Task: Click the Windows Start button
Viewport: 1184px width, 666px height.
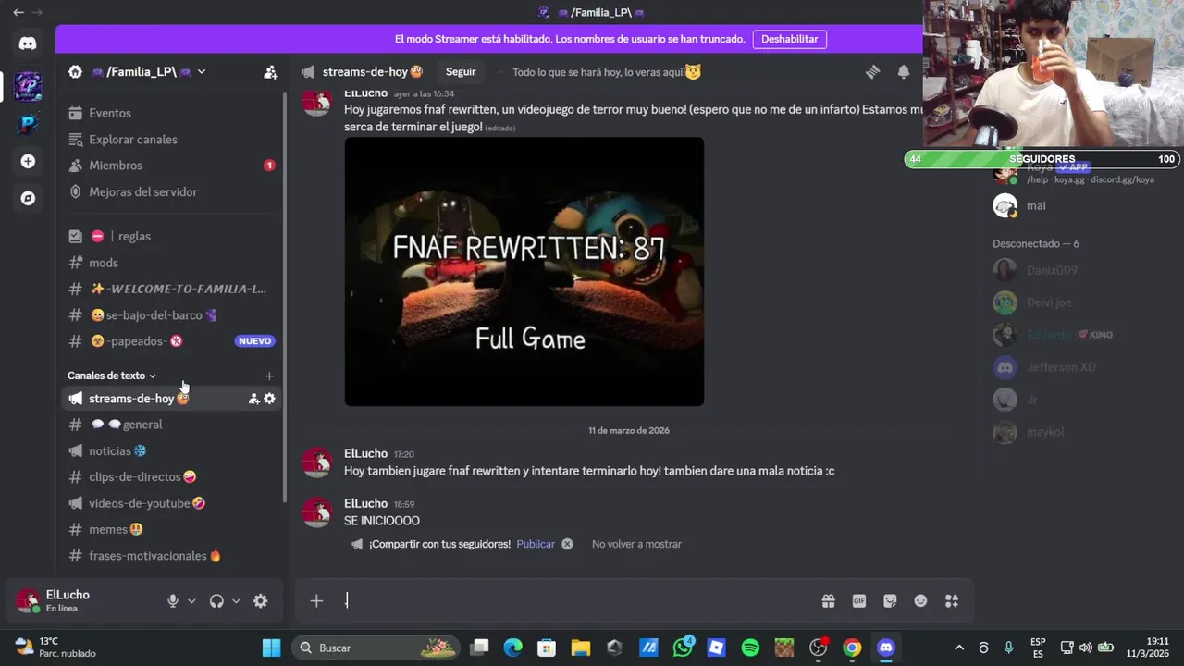Action: point(271,647)
